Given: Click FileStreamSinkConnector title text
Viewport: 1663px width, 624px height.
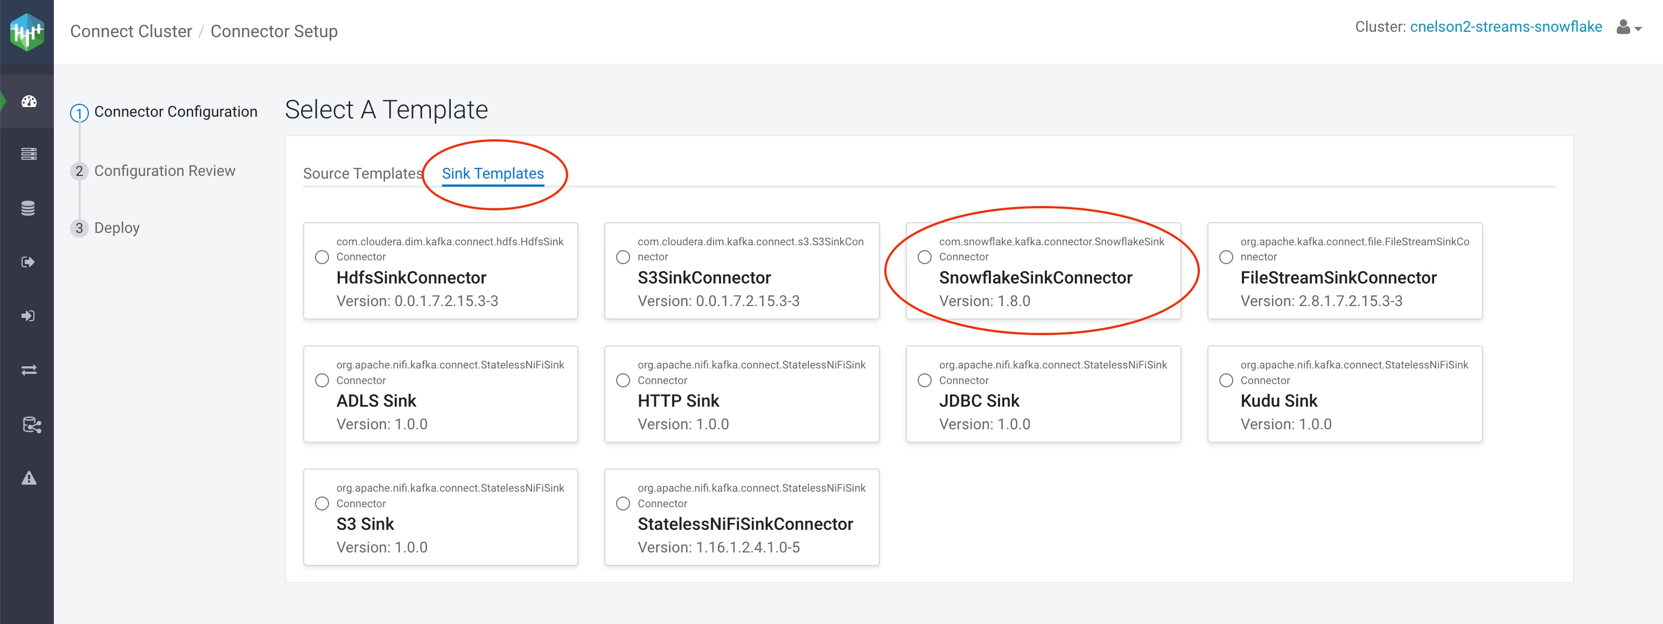Looking at the screenshot, I should click(x=1338, y=278).
